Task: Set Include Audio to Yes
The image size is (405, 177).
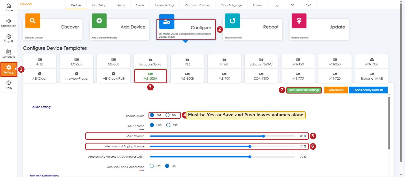Action: (152, 115)
